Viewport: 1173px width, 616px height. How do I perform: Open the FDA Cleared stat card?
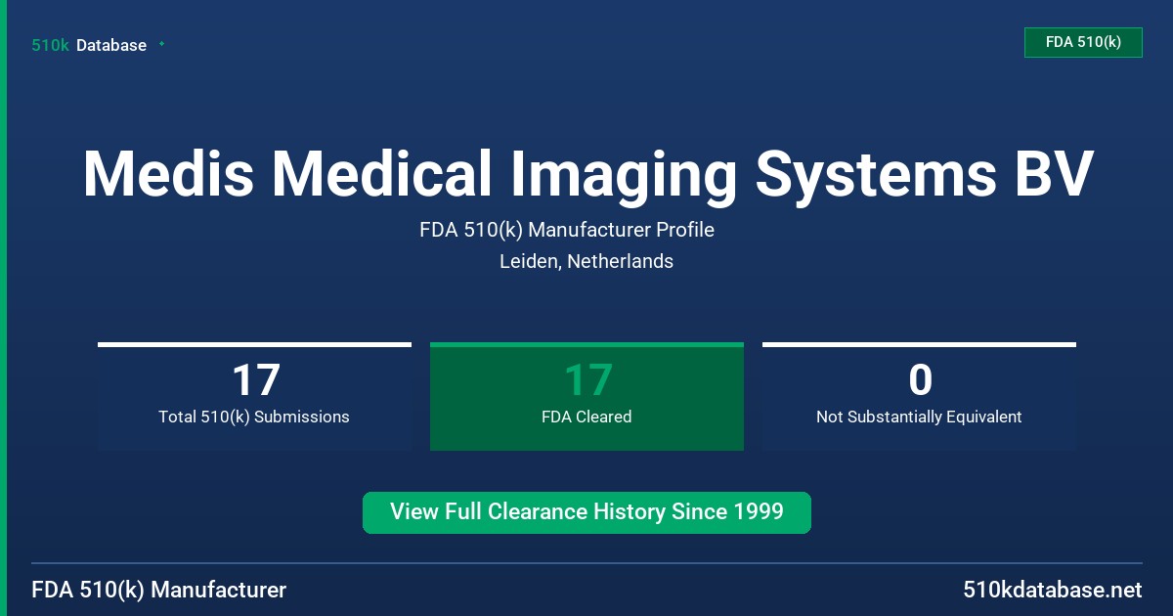coord(586,396)
